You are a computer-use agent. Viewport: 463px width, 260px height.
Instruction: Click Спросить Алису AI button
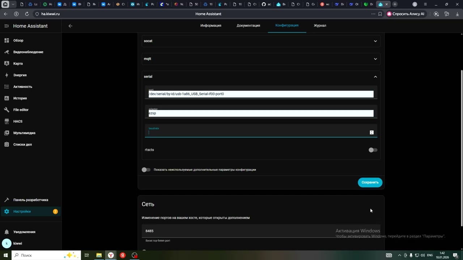point(406,14)
